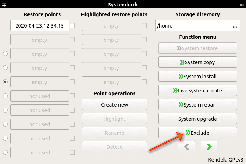The image size is (246, 164).
Task: Click the Rename point operation button
Action: point(115,133)
